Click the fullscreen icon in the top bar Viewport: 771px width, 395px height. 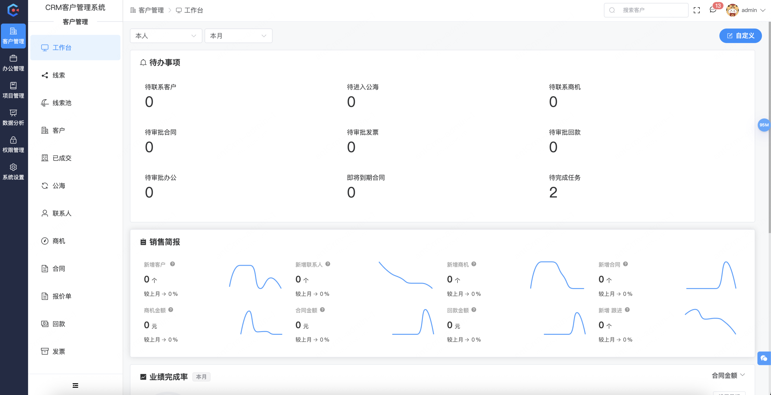[697, 10]
